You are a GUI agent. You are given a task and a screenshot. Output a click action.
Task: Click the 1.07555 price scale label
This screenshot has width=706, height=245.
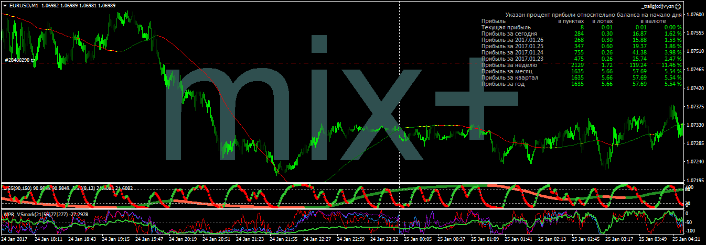click(694, 32)
